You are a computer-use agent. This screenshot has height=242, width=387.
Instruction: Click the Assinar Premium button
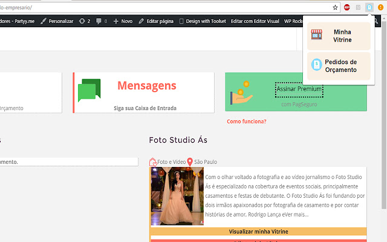click(x=299, y=90)
